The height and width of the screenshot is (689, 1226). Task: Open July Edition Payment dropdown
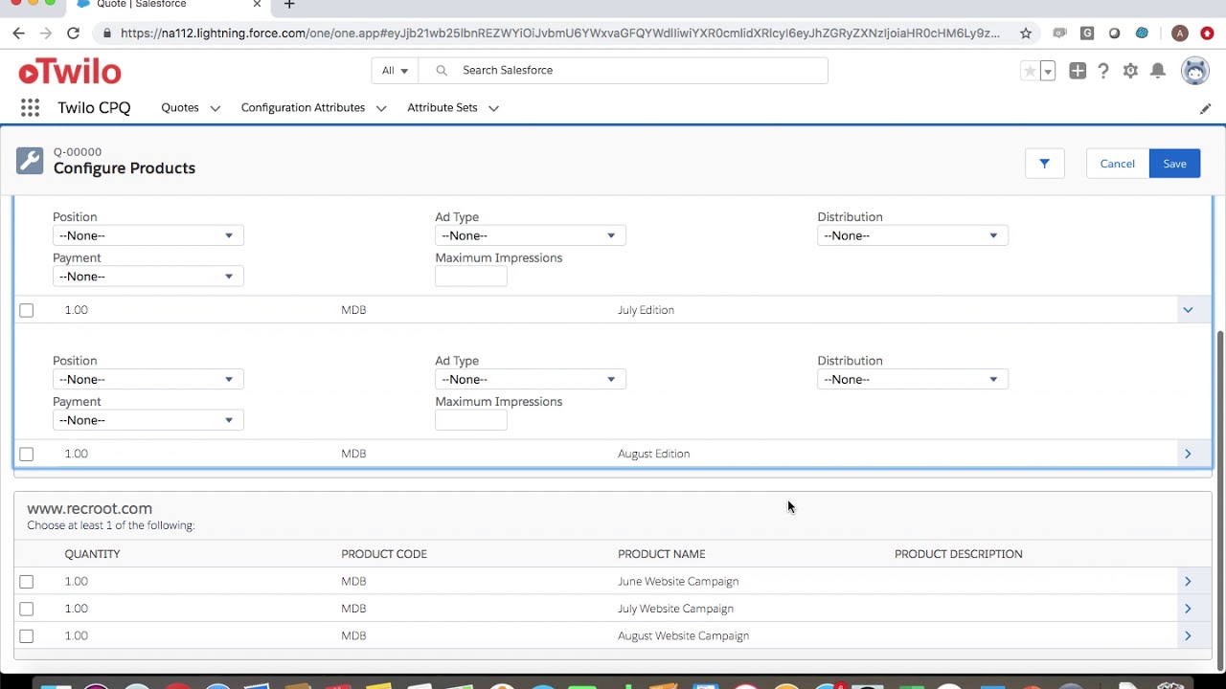point(148,420)
